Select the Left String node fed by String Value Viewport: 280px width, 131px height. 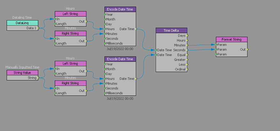71,63
